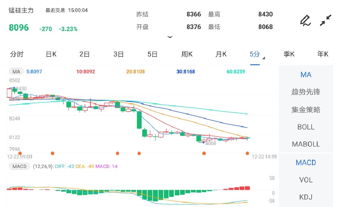The width and height of the screenshot is (340, 207).
Task: Click the current price 8096
Action: (x=19, y=28)
